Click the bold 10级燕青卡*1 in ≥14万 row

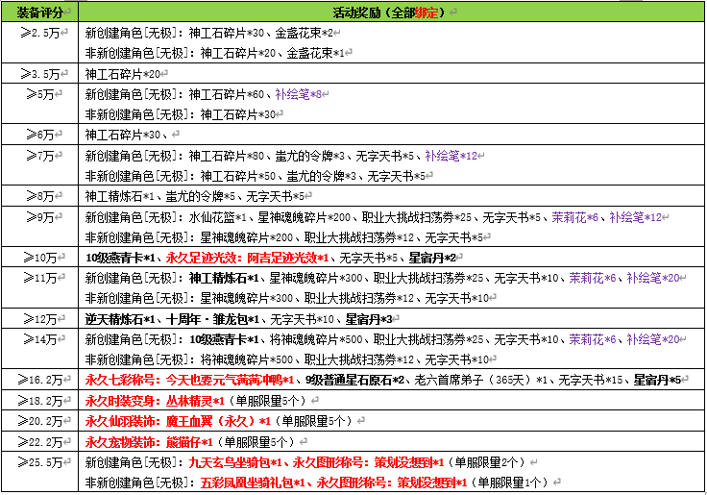click(224, 339)
